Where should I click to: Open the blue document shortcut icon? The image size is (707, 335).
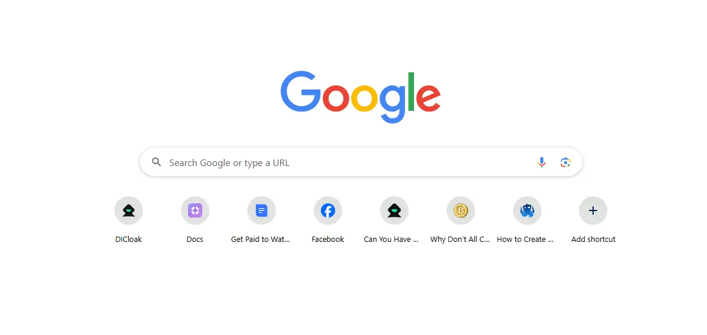262,210
